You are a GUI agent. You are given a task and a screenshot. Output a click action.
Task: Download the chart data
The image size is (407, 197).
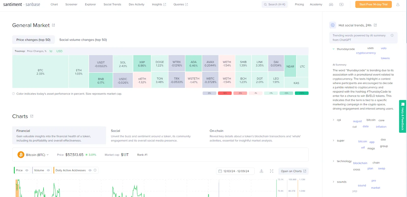261,171
